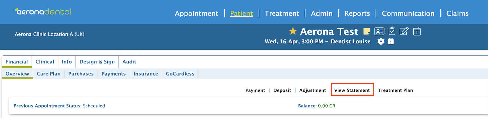Image resolution: width=488 pixels, height=118 pixels.
Task: Click the pencil edit icon
Action: pos(404,31)
